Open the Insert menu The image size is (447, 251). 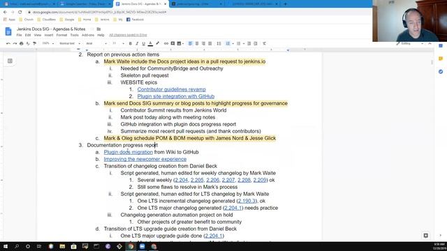[x=49, y=35]
